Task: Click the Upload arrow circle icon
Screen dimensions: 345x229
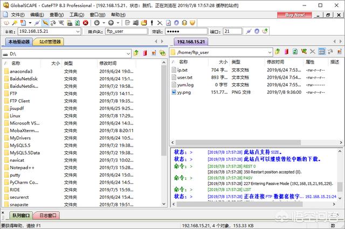Action: coord(111,23)
